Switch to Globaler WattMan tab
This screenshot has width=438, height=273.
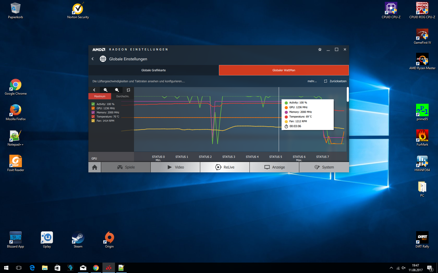284,70
